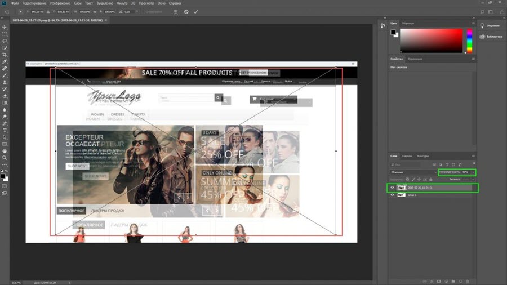
Task: Open the Заливка fill dropdown arrow
Action: [473, 179]
